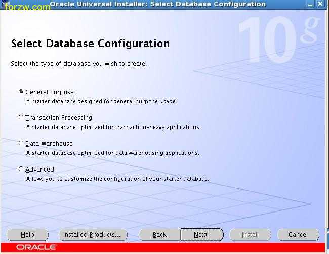The height and width of the screenshot is (254, 329).
Task: Click the greyed-out Install button
Action: pos(250,235)
